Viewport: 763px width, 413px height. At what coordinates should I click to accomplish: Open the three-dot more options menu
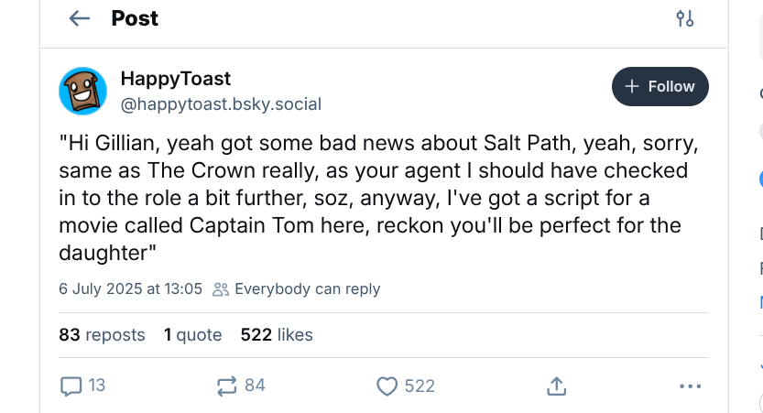pyautogui.click(x=690, y=386)
